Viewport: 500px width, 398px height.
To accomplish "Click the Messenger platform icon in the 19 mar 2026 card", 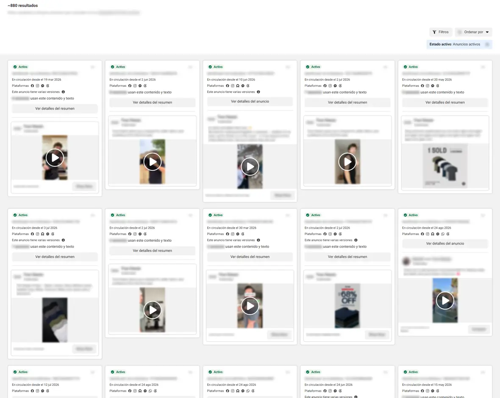I will [42, 86].
